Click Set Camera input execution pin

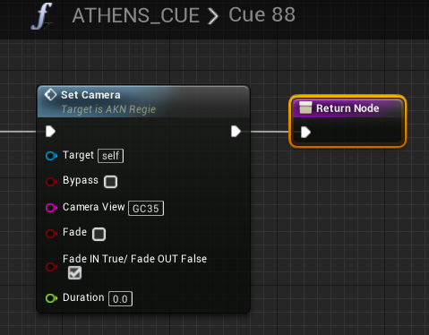50,132
